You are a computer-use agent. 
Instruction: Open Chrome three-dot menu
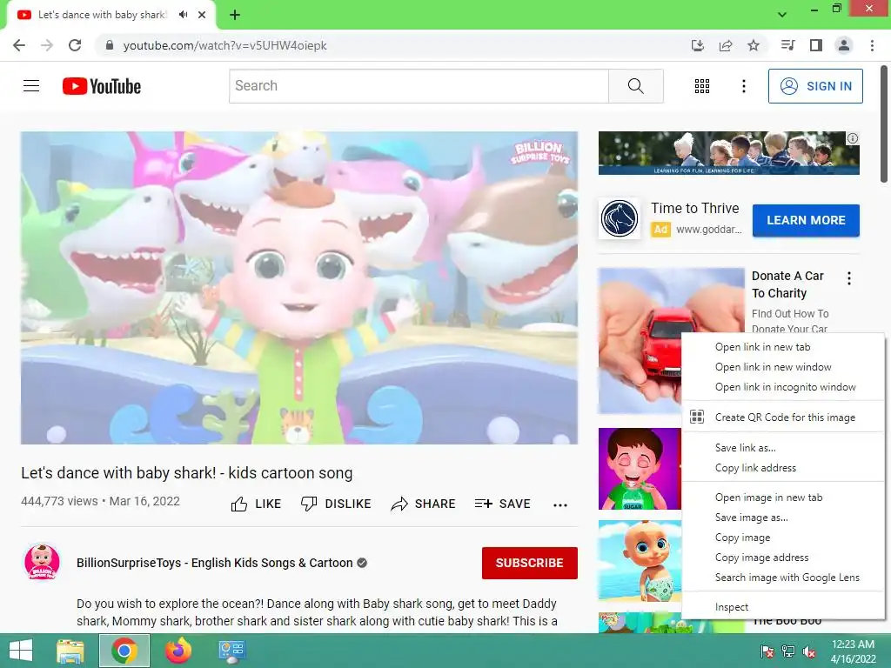pos(872,45)
